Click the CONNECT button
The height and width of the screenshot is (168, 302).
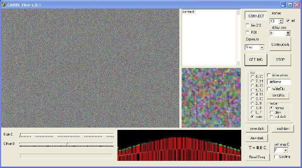(256, 16)
